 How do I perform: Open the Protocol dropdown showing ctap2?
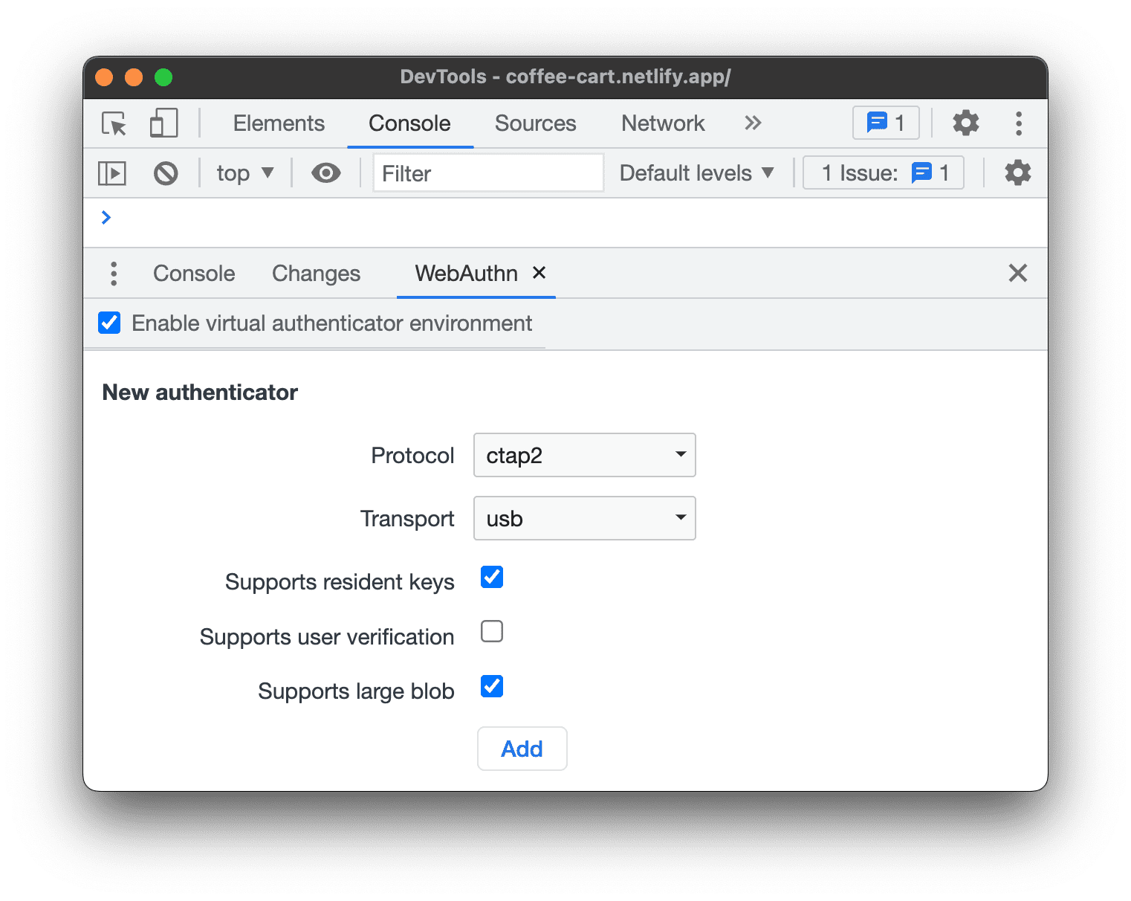click(584, 455)
